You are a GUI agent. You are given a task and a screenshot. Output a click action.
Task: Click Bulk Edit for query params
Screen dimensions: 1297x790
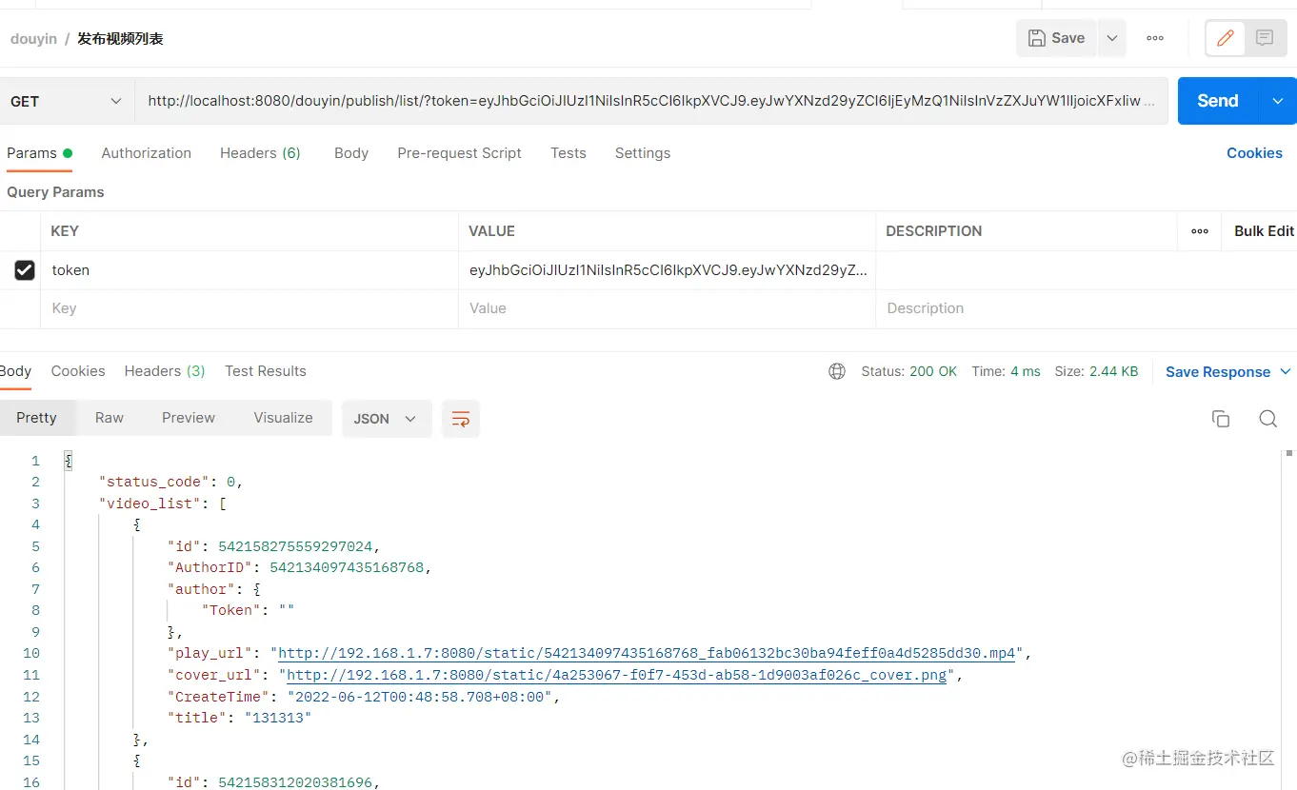1264,231
